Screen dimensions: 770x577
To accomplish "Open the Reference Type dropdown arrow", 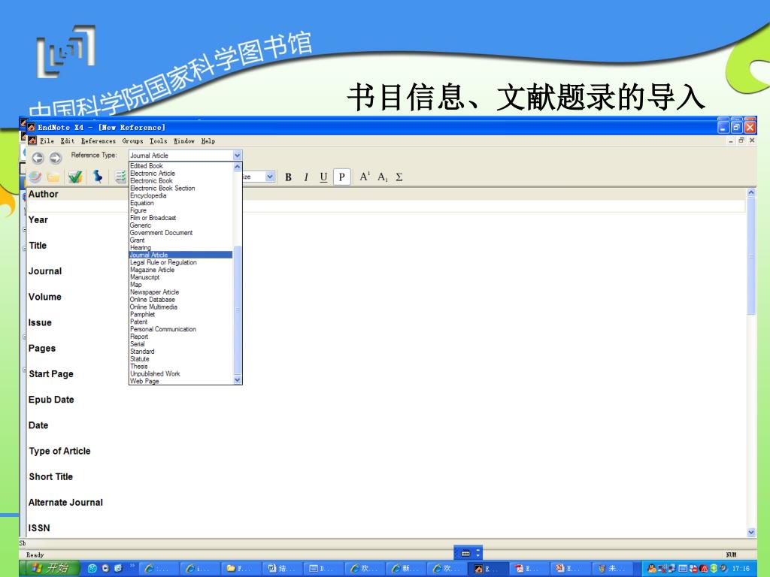I will tap(237, 156).
